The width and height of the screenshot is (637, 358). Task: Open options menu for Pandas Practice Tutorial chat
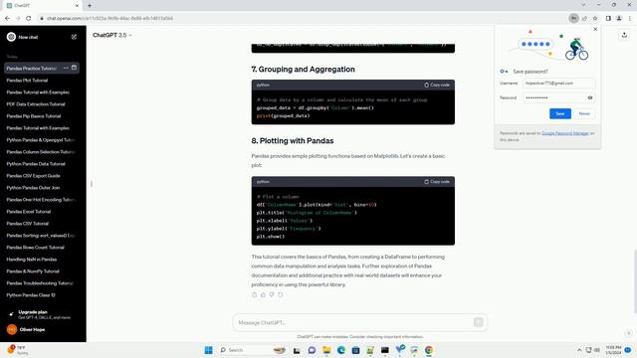pyautogui.click(x=66, y=68)
